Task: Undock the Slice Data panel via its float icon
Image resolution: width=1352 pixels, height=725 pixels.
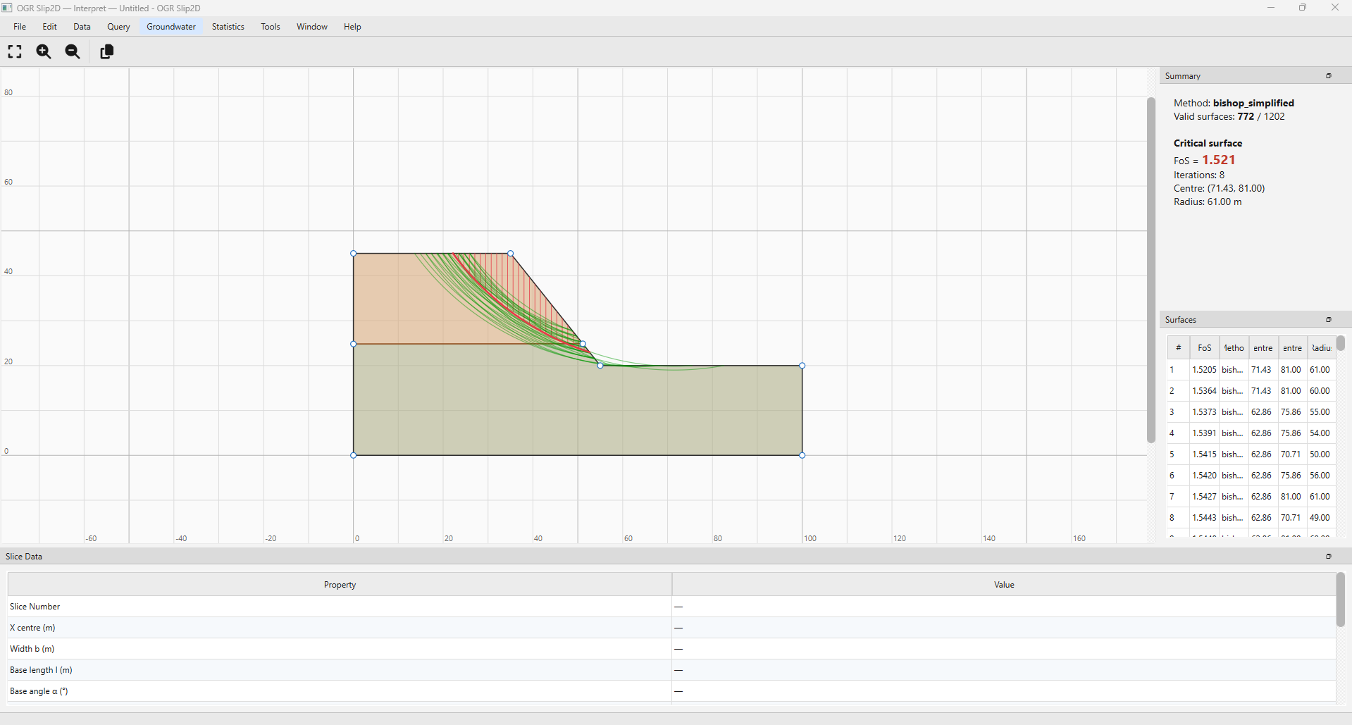Action: (x=1329, y=556)
